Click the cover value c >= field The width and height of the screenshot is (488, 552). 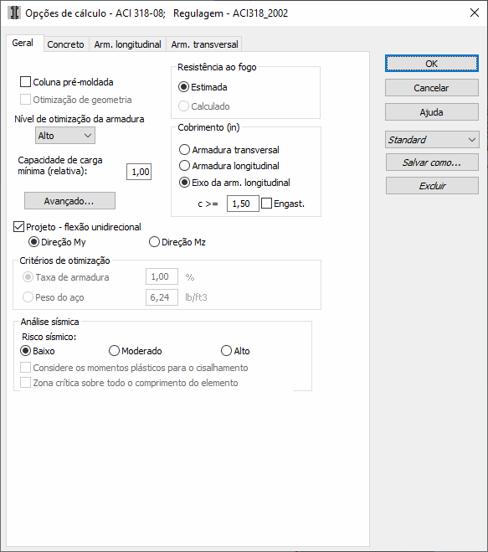click(x=243, y=204)
